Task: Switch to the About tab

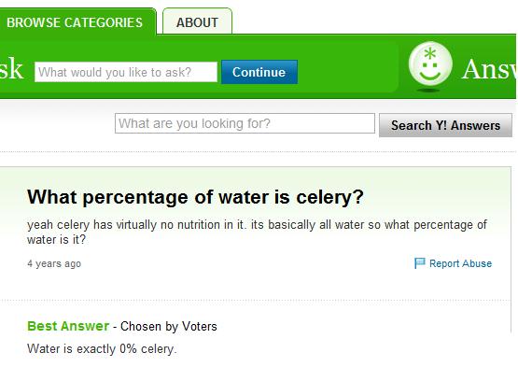Action: (197, 22)
